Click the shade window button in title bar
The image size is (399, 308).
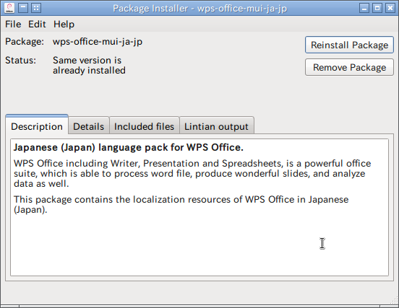(x=23, y=8)
